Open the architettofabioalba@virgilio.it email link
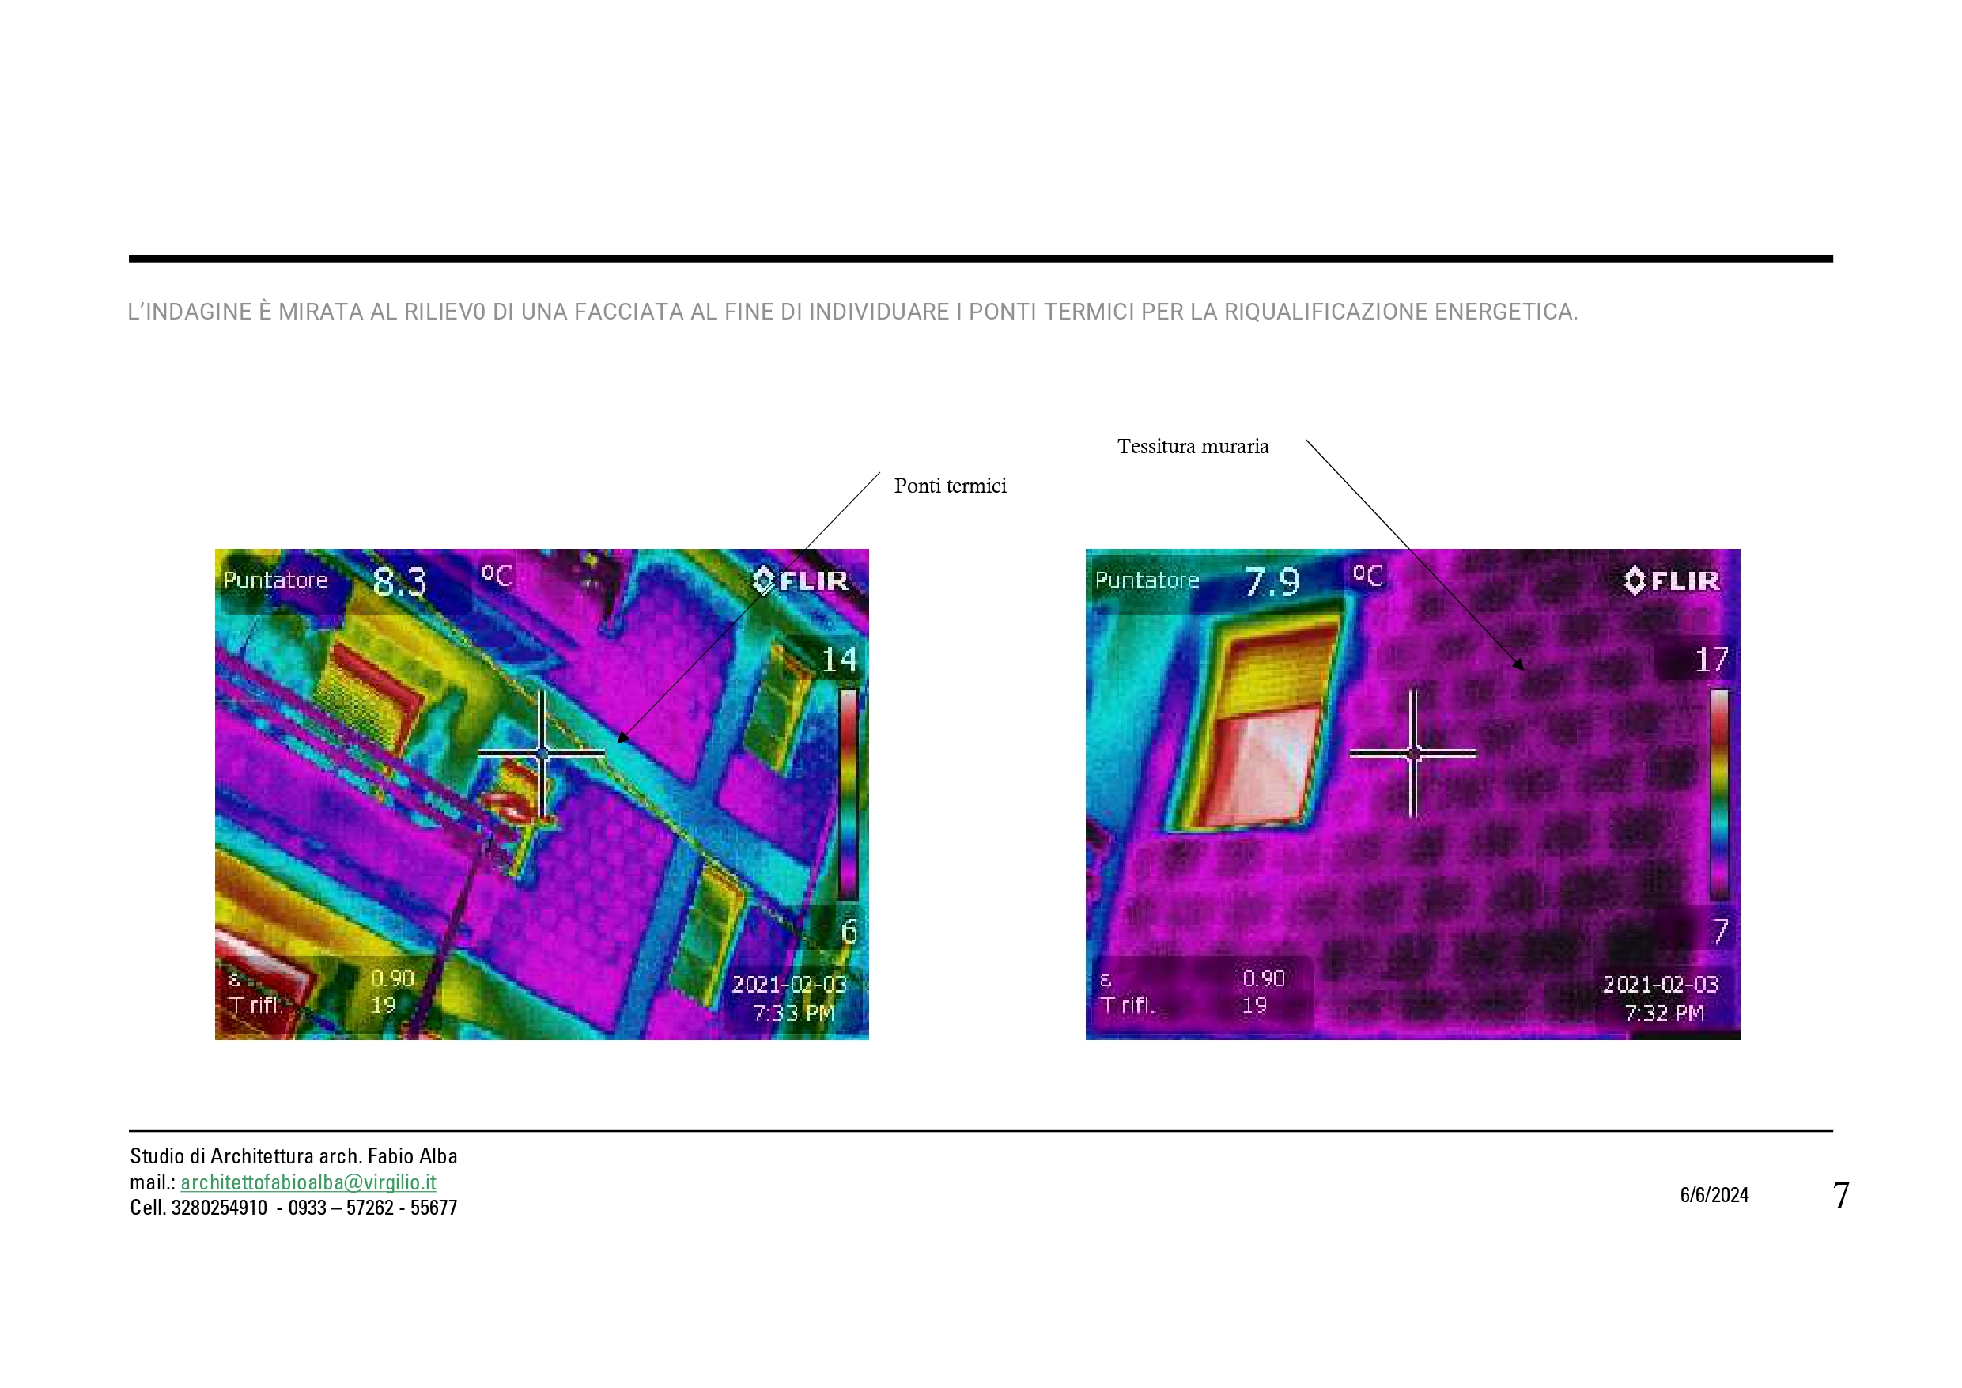Viewport: 1962px width, 1388px height. click(x=308, y=1182)
